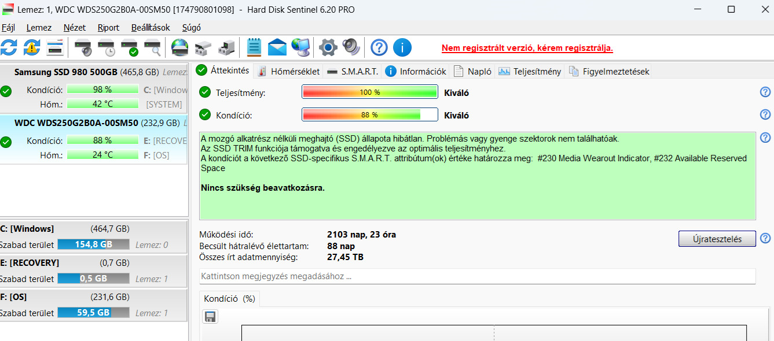Click the drive with computer case icon

pyautogui.click(x=226, y=47)
